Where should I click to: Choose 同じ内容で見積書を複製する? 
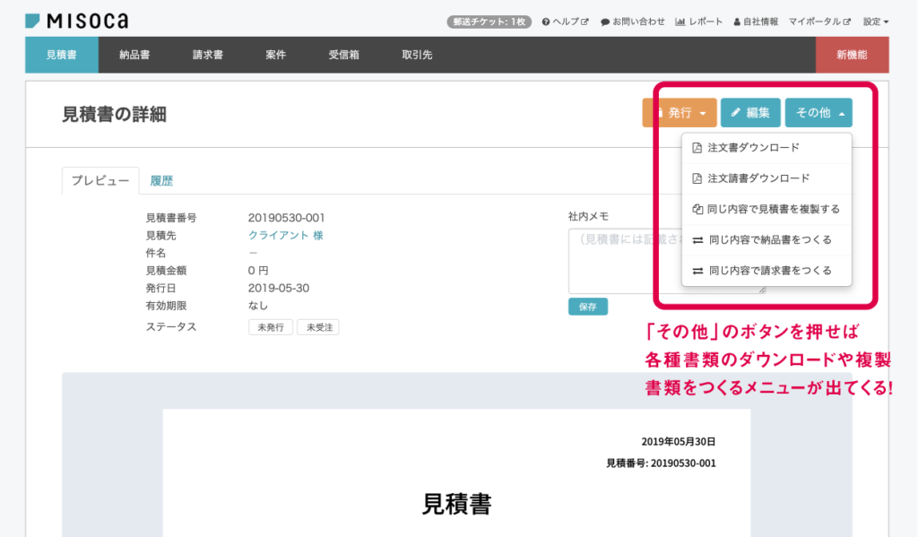pos(766,209)
